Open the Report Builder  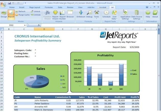point(62,15)
